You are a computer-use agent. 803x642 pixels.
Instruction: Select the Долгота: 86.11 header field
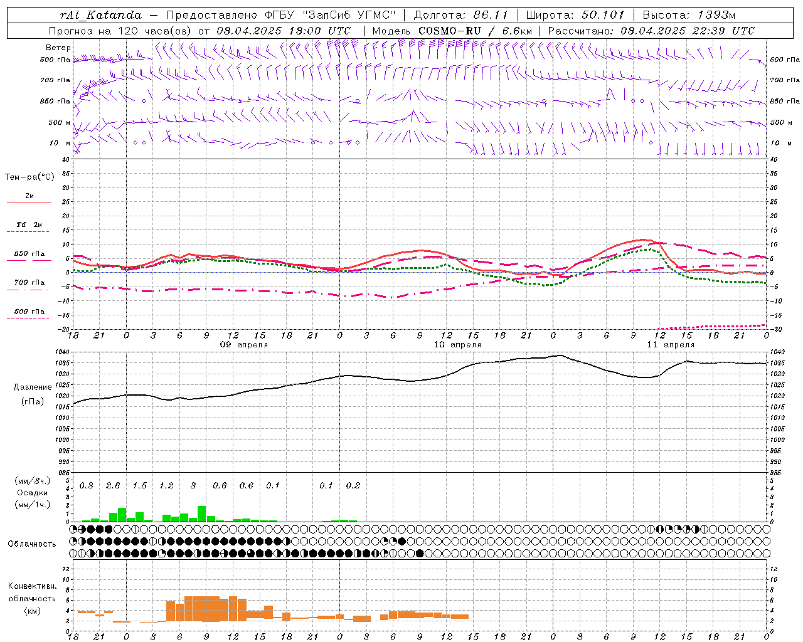[461, 15]
